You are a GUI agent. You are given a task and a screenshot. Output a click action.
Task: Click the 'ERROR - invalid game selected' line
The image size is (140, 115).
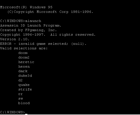click(43, 44)
